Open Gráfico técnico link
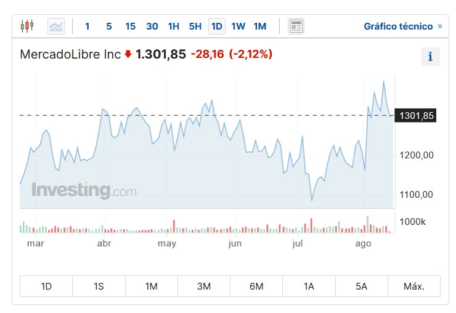This screenshot has height=313, width=456. point(402,26)
